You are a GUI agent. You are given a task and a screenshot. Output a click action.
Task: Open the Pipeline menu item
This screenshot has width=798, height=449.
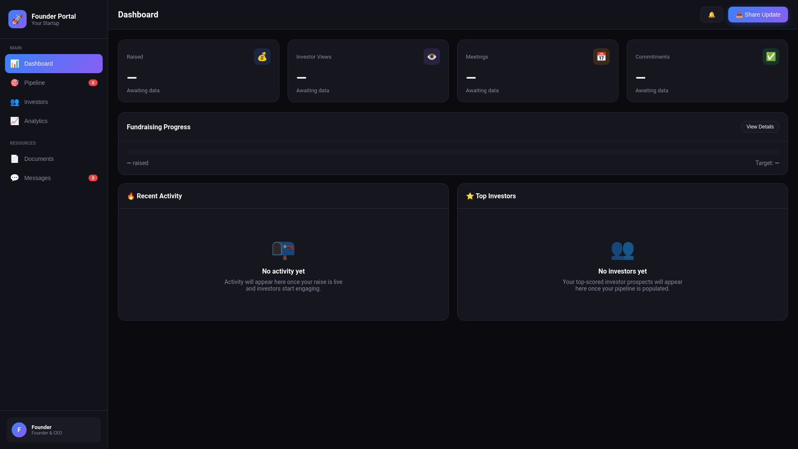pos(54,83)
